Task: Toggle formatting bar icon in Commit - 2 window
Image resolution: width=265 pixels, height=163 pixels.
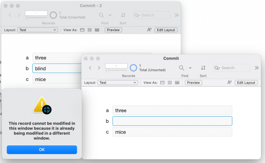Action: coord(149,30)
